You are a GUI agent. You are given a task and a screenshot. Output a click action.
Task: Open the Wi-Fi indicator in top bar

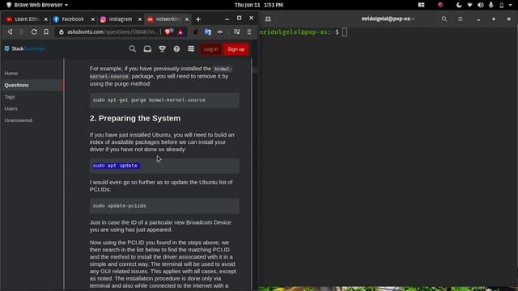tap(469, 5)
